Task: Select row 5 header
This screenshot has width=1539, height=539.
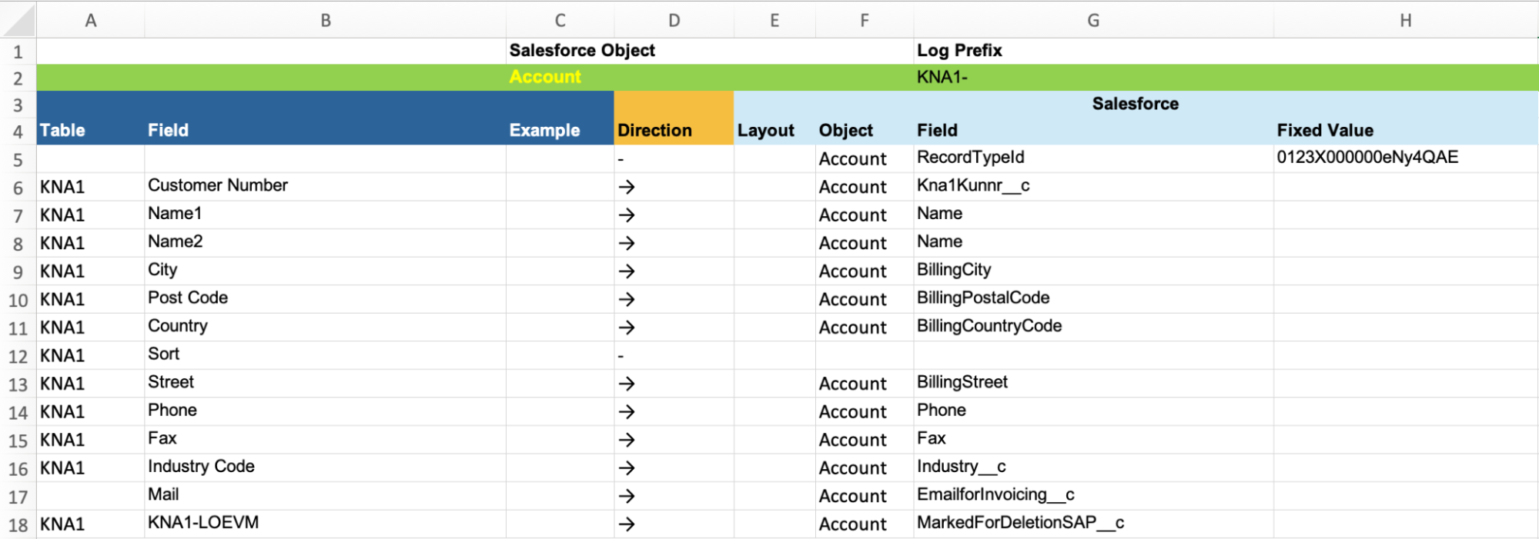Action: pyautogui.click(x=18, y=159)
